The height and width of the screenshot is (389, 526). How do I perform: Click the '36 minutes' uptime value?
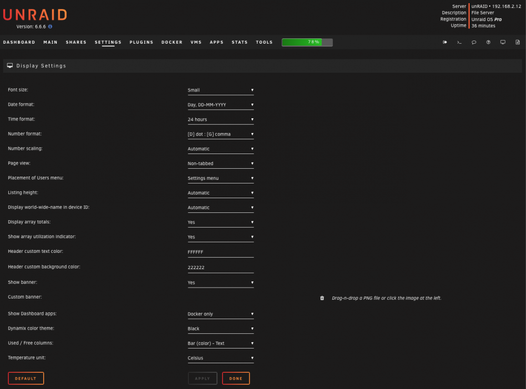coord(483,26)
